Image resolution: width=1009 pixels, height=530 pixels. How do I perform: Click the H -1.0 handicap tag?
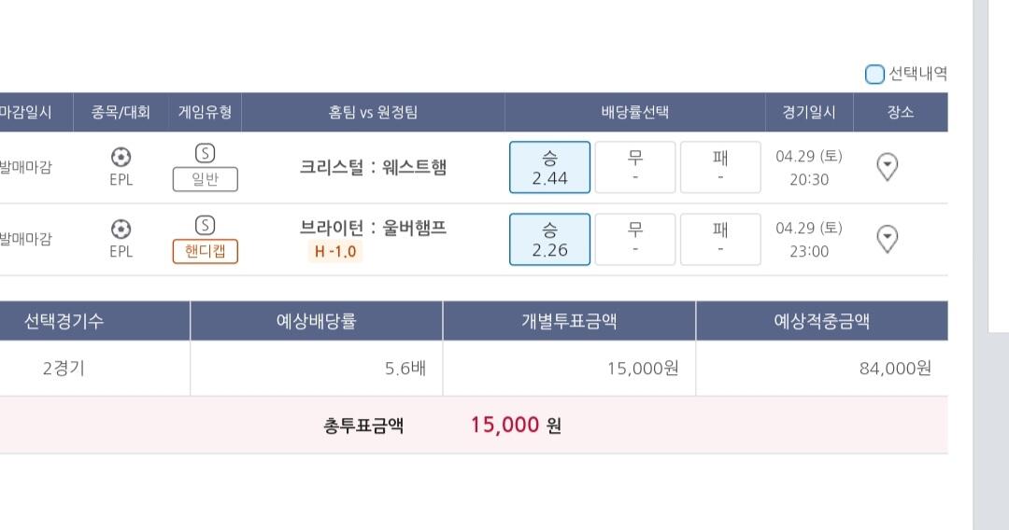335,251
